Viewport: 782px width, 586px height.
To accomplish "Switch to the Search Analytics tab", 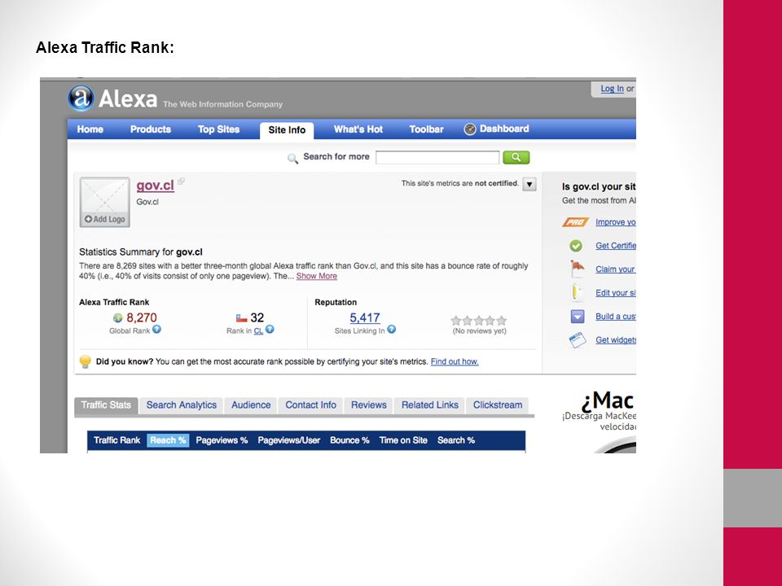I will pyautogui.click(x=182, y=405).
